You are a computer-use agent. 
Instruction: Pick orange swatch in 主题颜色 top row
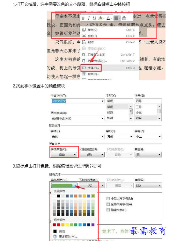point(76,196)
